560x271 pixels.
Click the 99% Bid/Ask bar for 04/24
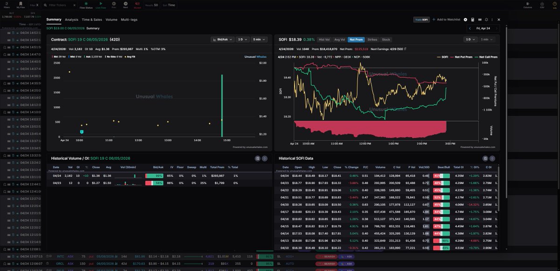(x=154, y=176)
